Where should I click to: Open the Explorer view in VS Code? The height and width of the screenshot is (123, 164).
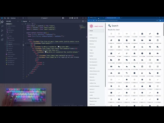point(2,22)
